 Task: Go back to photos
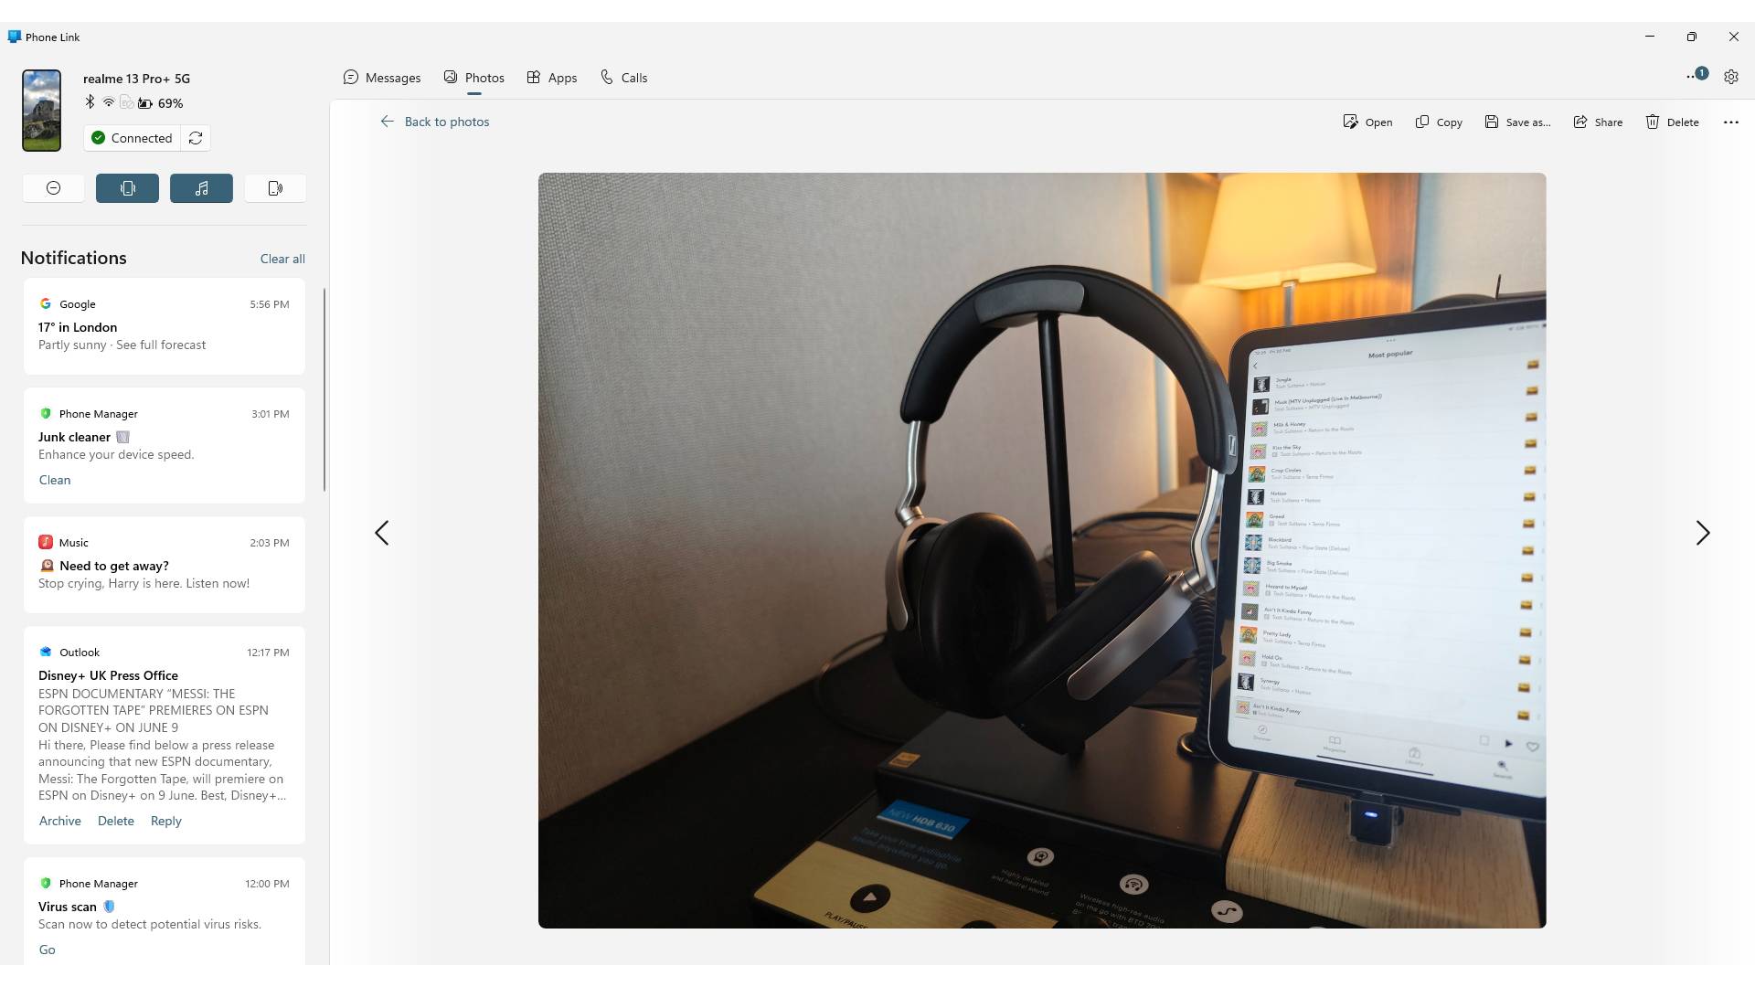[435, 122]
